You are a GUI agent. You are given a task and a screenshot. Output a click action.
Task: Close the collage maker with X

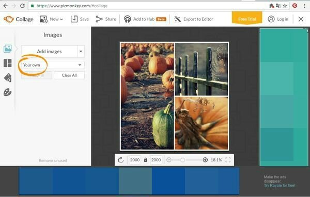pyautogui.click(x=301, y=19)
